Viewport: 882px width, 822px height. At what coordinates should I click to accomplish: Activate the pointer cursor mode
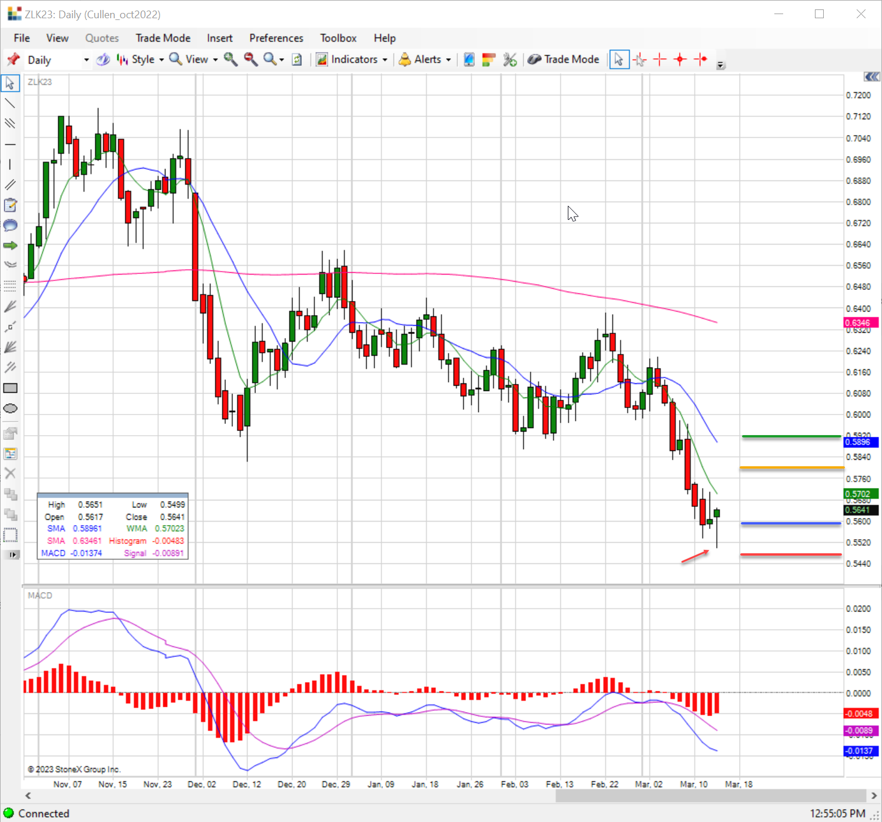coord(619,59)
